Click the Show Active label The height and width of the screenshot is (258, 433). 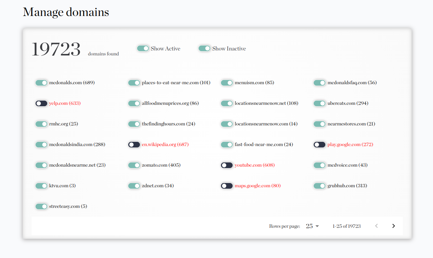(166, 49)
